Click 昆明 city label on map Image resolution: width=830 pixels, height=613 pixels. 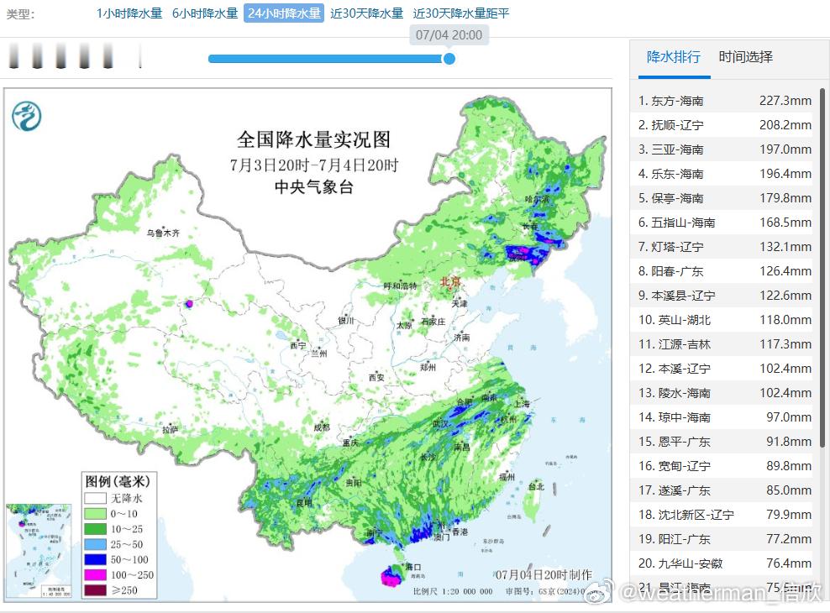(304, 503)
